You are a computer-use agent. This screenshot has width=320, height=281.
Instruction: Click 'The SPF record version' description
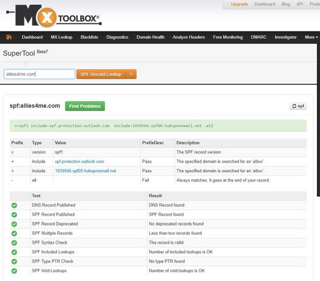(x=198, y=152)
